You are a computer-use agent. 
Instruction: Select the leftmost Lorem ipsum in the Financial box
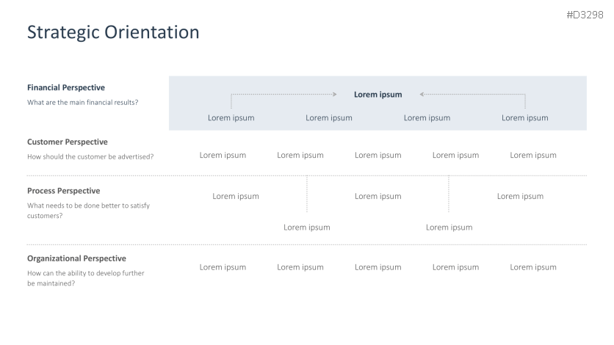(231, 117)
